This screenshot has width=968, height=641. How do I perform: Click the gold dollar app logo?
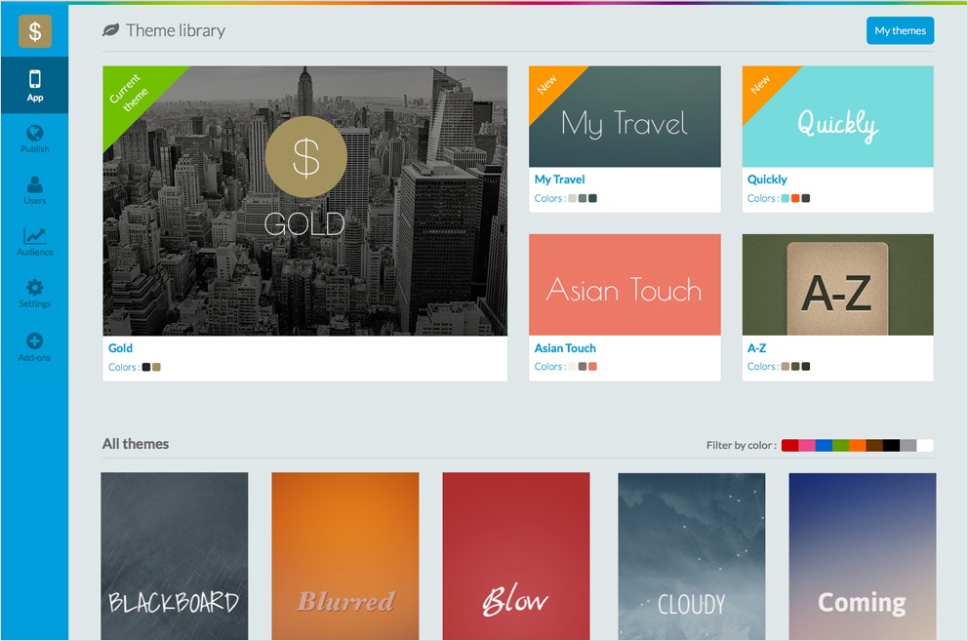pyautogui.click(x=34, y=31)
